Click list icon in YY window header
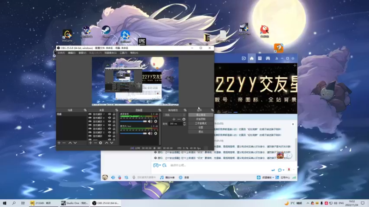 tap(260, 58)
